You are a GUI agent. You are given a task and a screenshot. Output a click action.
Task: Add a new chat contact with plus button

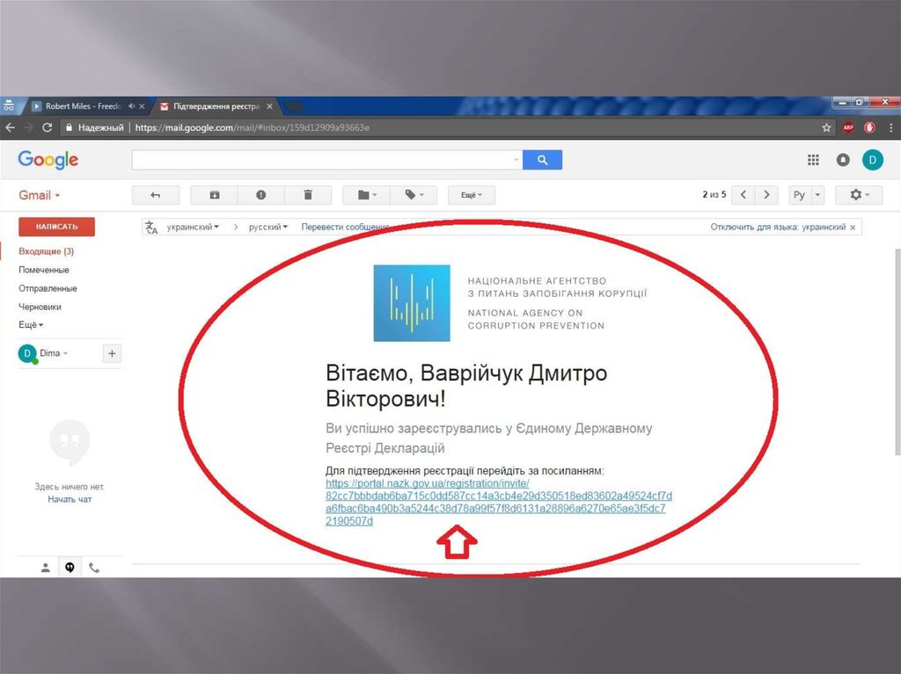[112, 353]
